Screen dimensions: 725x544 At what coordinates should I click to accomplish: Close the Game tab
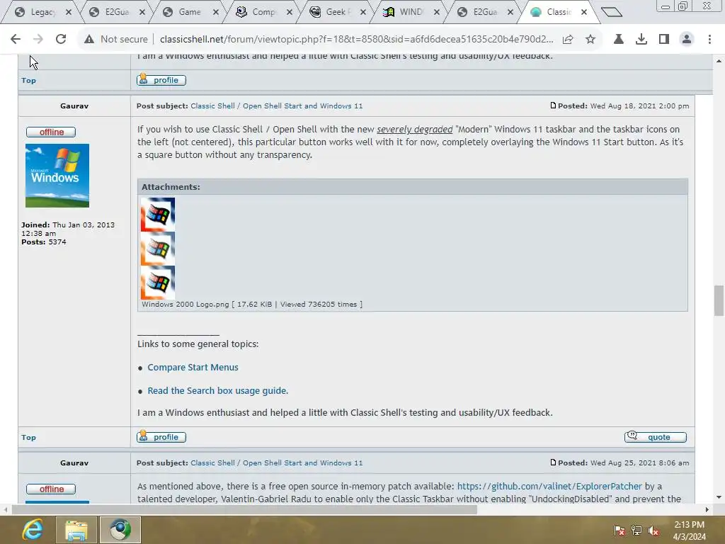click(x=215, y=12)
